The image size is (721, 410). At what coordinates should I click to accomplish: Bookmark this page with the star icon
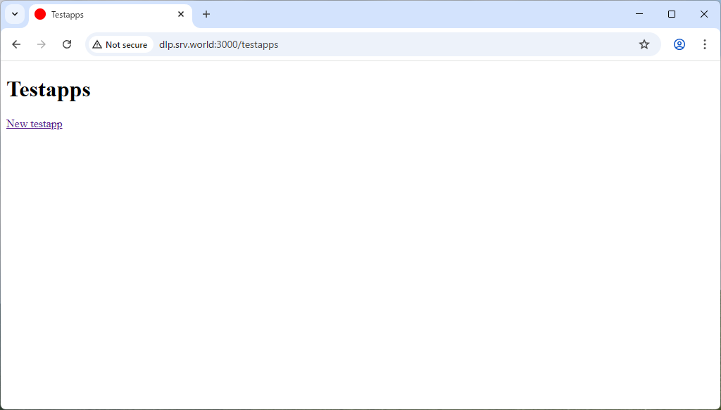click(644, 44)
